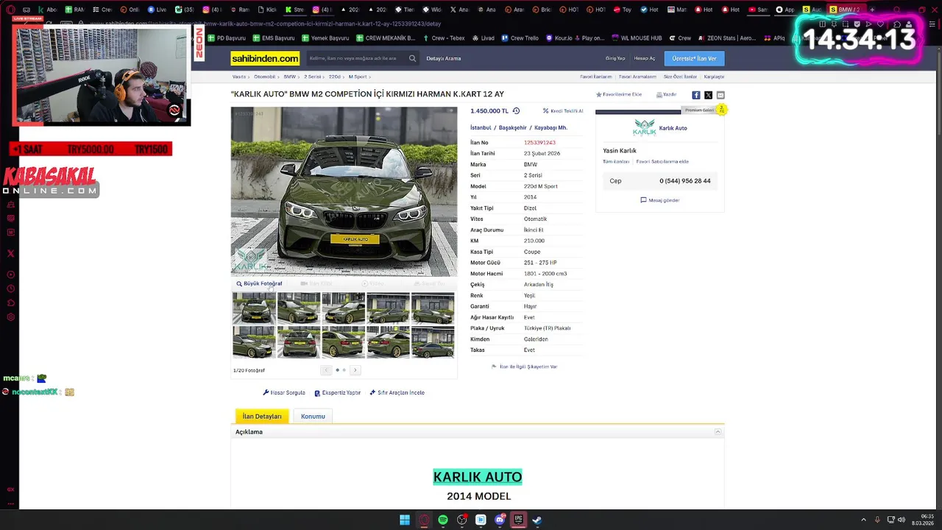Click the main BMW front photo

pyautogui.click(x=344, y=191)
